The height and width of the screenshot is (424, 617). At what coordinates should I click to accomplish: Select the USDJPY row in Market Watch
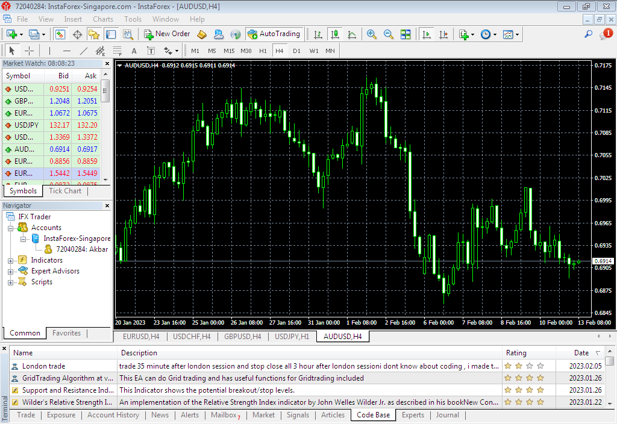[51, 125]
